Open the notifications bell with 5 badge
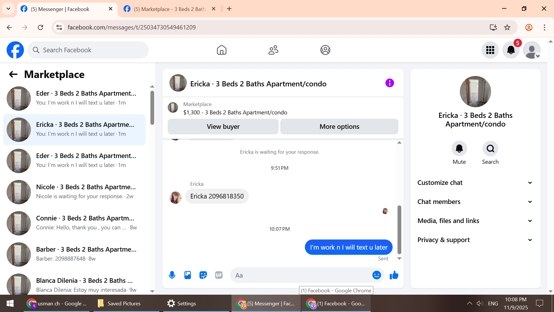The height and width of the screenshot is (312, 554). [x=511, y=50]
